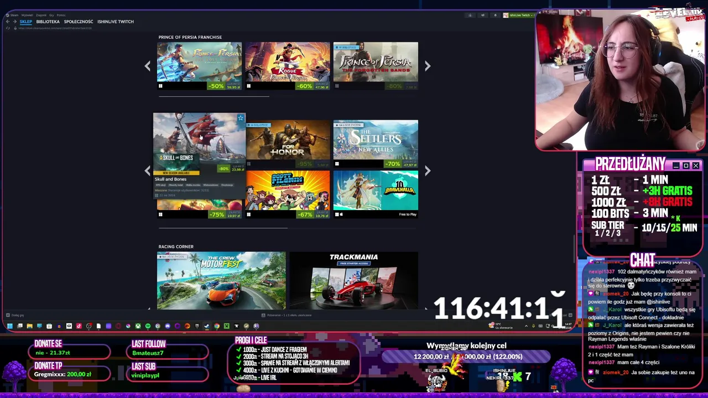This screenshot has height=398, width=708.
Task: Go forward with Steam's forward arrow
Action: pyautogui.click(x=15, y=22)
